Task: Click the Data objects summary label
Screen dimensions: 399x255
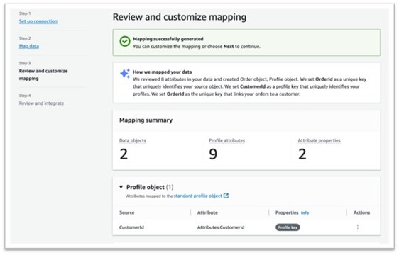Action: [133, 140]
